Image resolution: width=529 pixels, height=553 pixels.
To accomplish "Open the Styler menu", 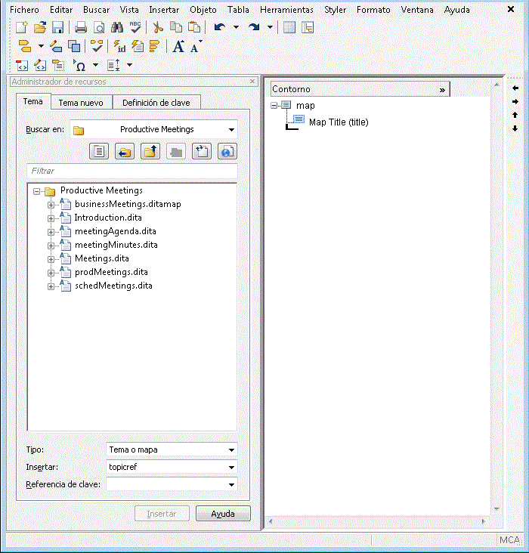I will [x=336, y=10].
